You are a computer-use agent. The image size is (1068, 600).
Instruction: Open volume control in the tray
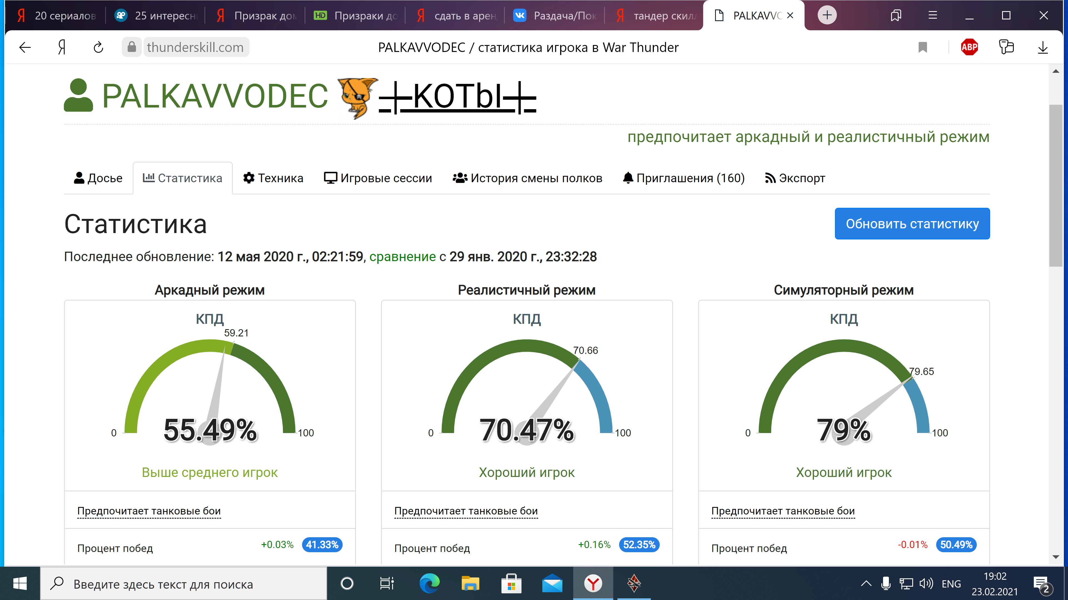click(926, 584)
